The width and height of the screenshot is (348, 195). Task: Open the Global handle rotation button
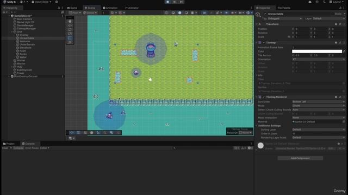pyautogui.click(x=90, y=13)
